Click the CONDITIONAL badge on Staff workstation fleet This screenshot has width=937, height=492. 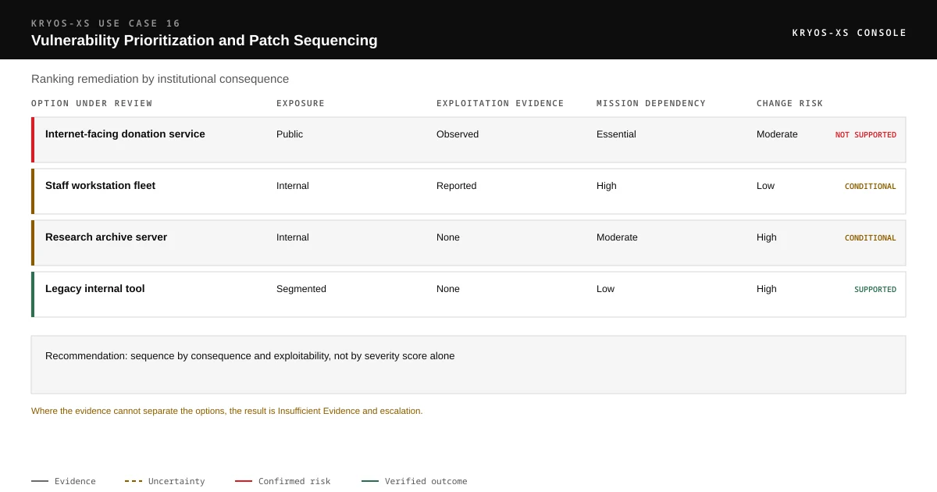click(871, 187)
